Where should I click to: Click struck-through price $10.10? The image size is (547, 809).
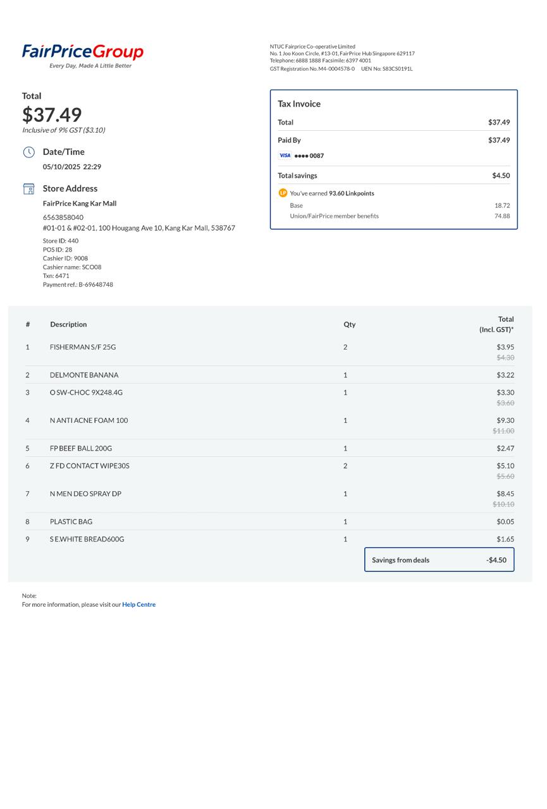(x=503, y=504)
